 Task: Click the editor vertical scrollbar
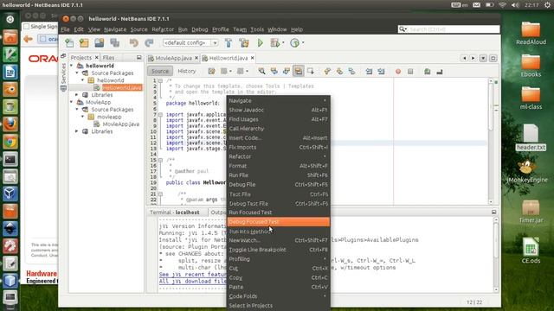[x=491, y=141]
